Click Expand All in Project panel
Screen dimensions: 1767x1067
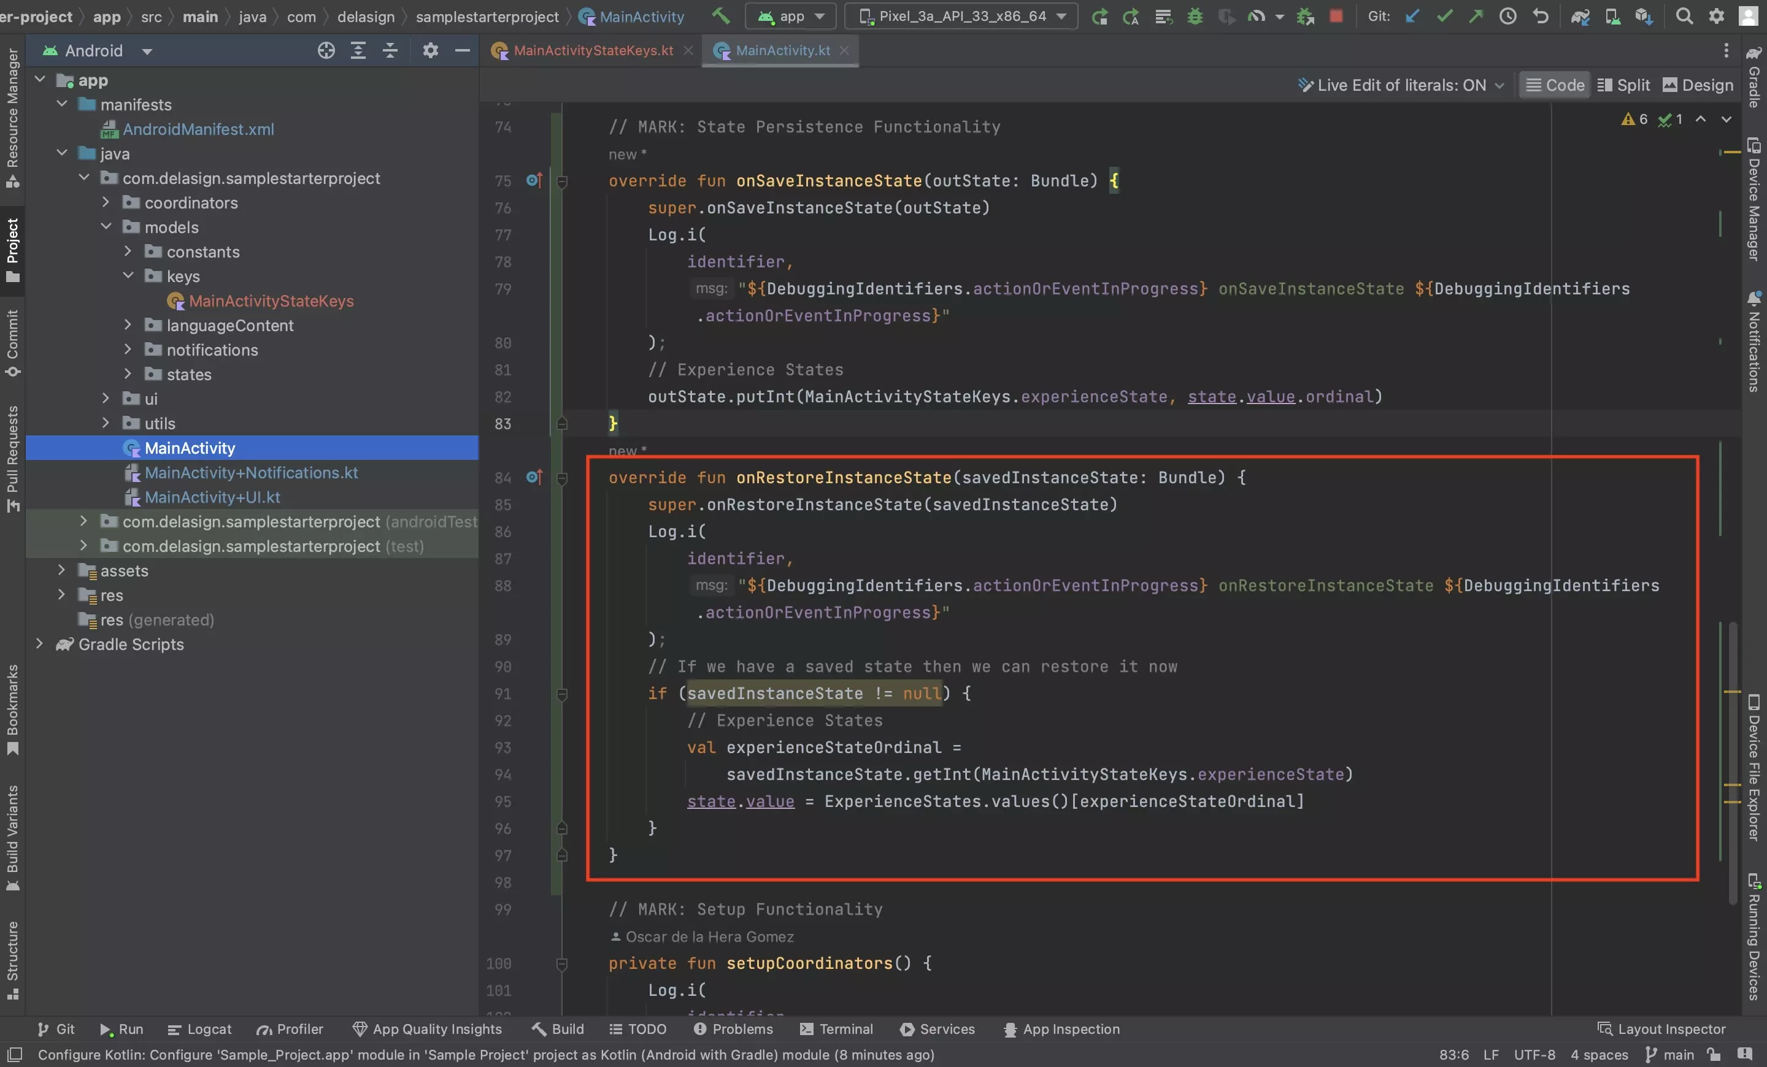click(x=358, y=50)
